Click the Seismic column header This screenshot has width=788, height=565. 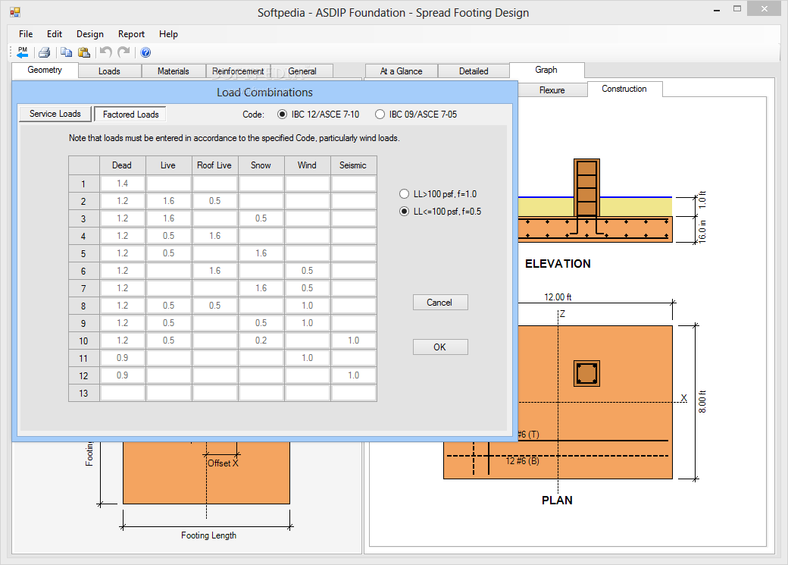[353, 165]
